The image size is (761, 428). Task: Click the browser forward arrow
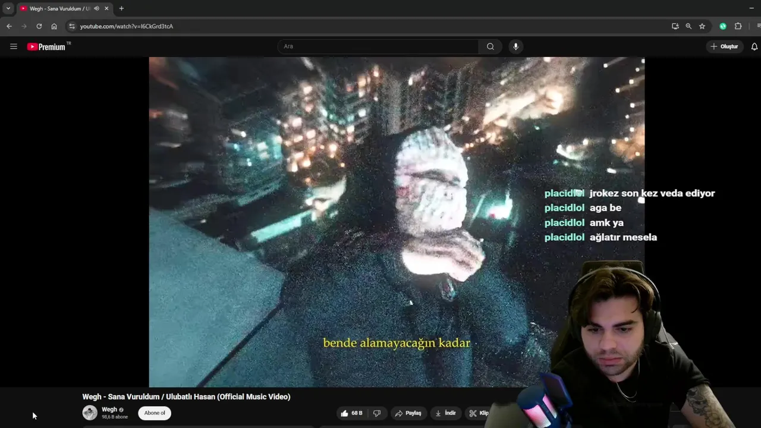[24, 26]
